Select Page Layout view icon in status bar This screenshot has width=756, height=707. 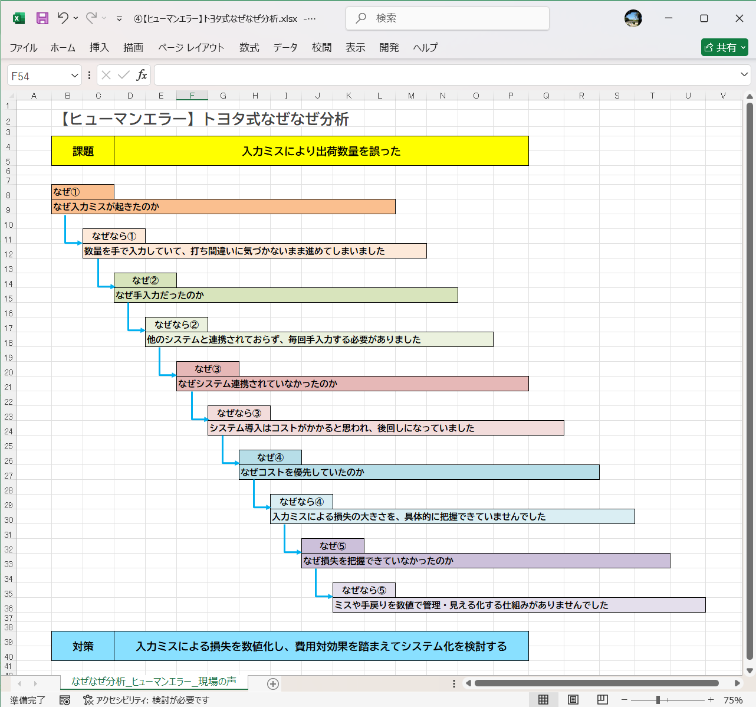tap(572, 699)
